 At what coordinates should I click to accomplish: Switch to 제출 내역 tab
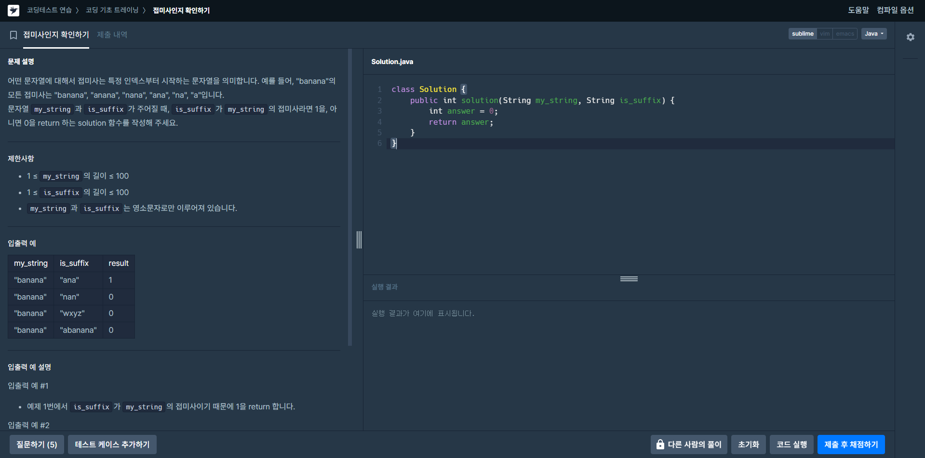click(x=112, y=35)
